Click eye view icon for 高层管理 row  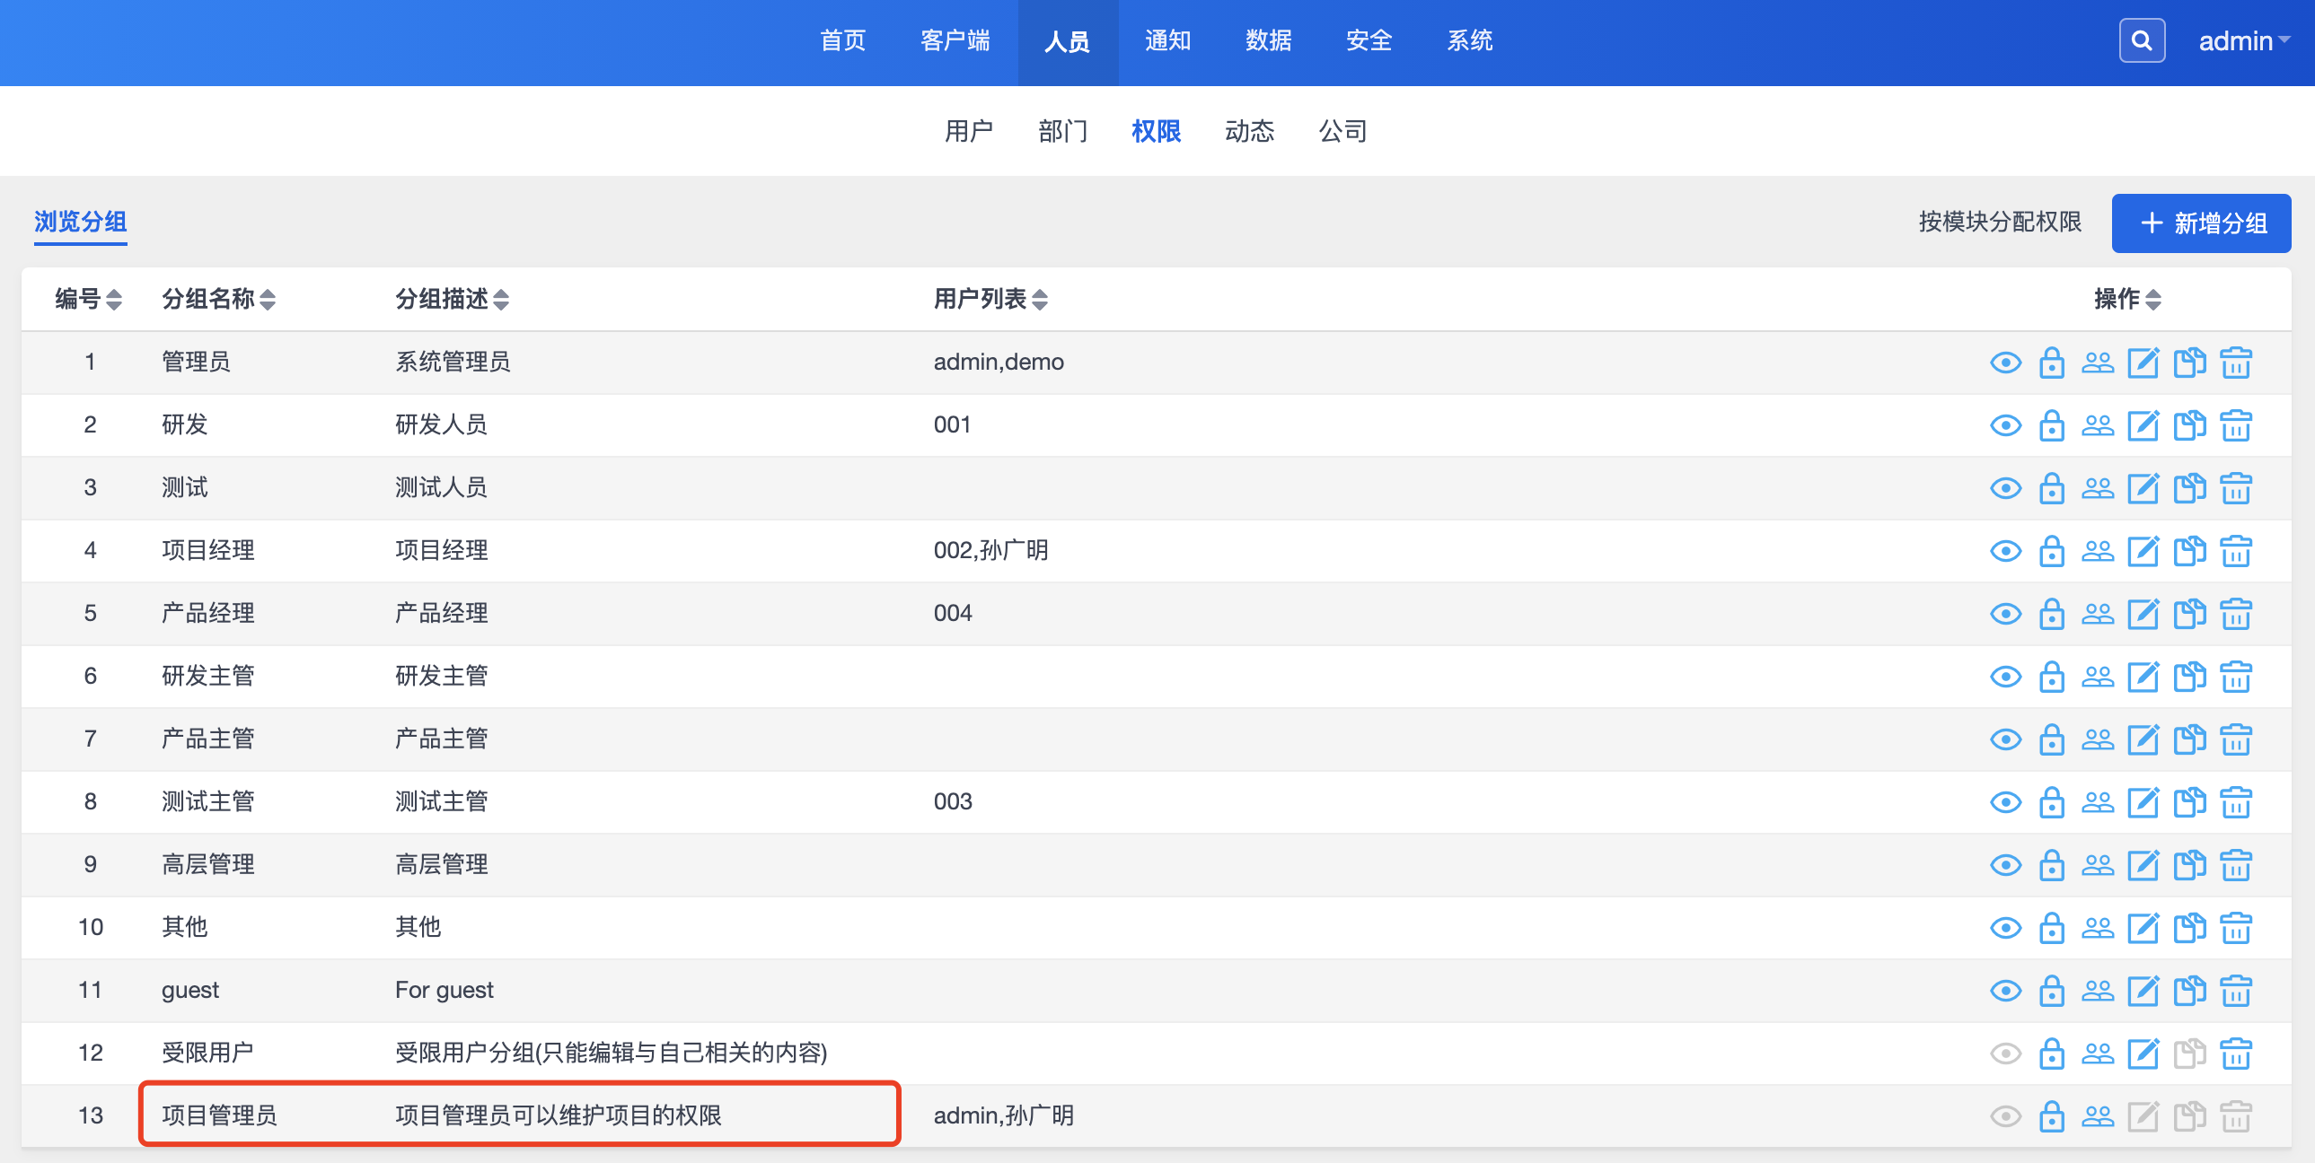pos(2005,866)
